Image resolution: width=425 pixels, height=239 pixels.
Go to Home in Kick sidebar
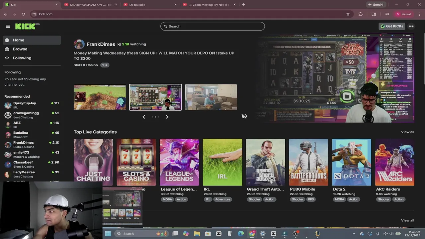click(x=32, y=40)
